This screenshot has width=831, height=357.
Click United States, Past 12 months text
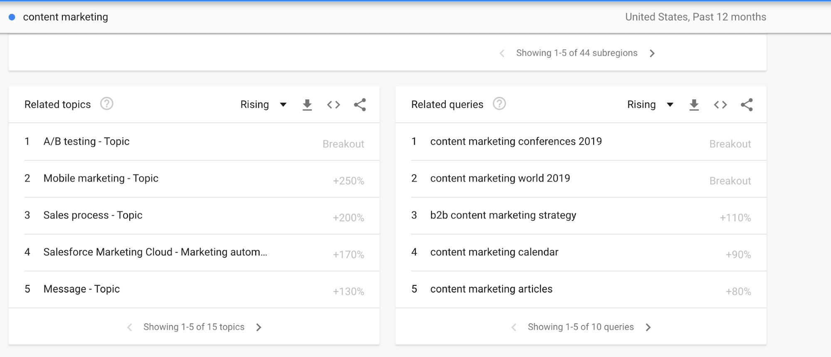point(695,17)
